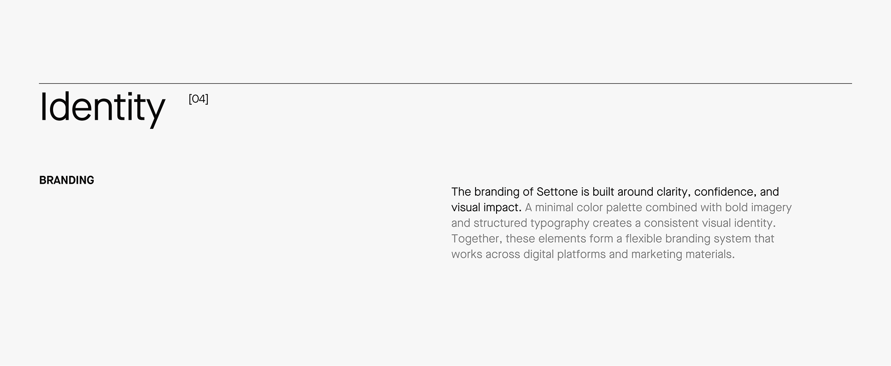891x366 pixels.
Task: Click the phrase 'The branding of'
Action: tap(486, 192)
